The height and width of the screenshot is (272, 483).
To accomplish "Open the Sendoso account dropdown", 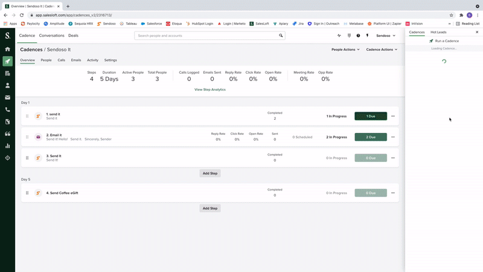I will 386,36.
